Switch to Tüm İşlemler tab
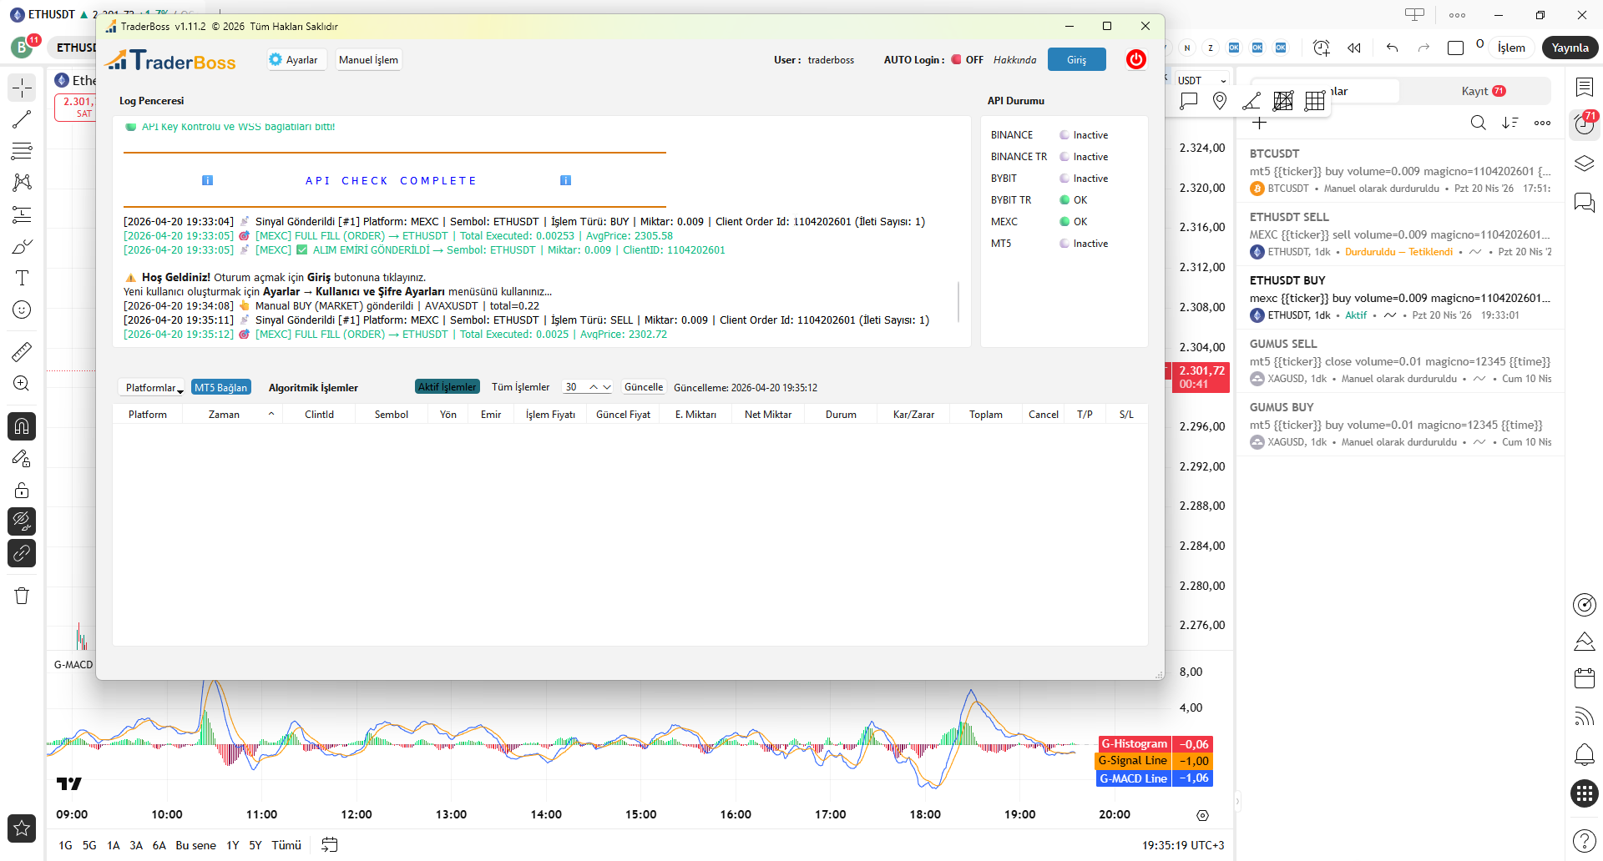 coord(521,387)
